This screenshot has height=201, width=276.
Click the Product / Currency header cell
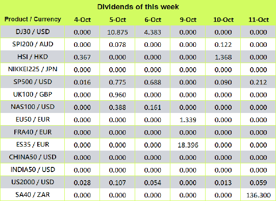(33, 19)
